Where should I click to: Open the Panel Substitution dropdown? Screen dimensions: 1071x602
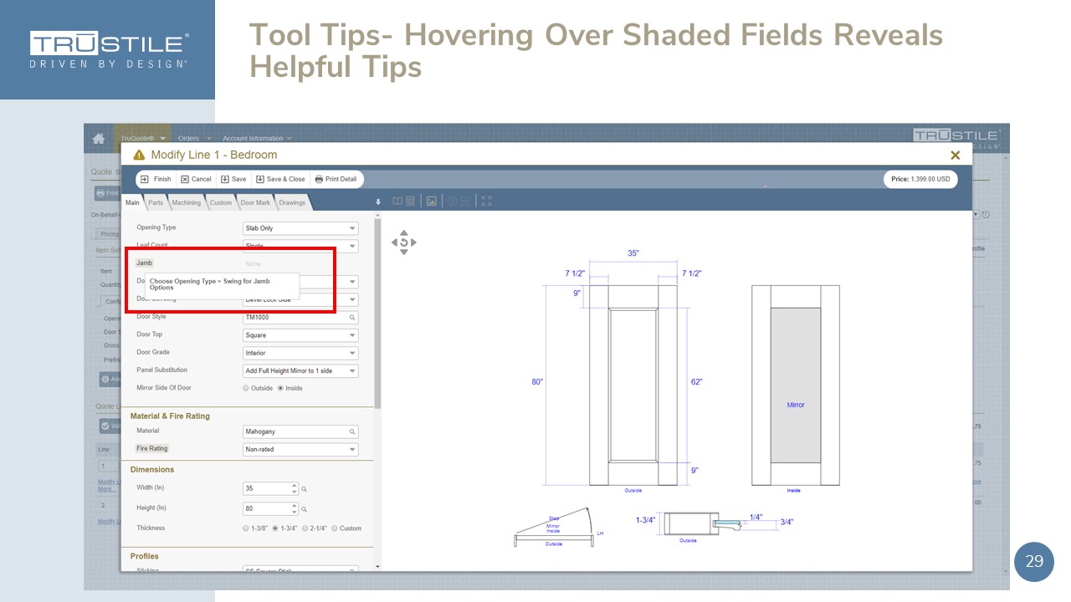[x=300, y=371]
